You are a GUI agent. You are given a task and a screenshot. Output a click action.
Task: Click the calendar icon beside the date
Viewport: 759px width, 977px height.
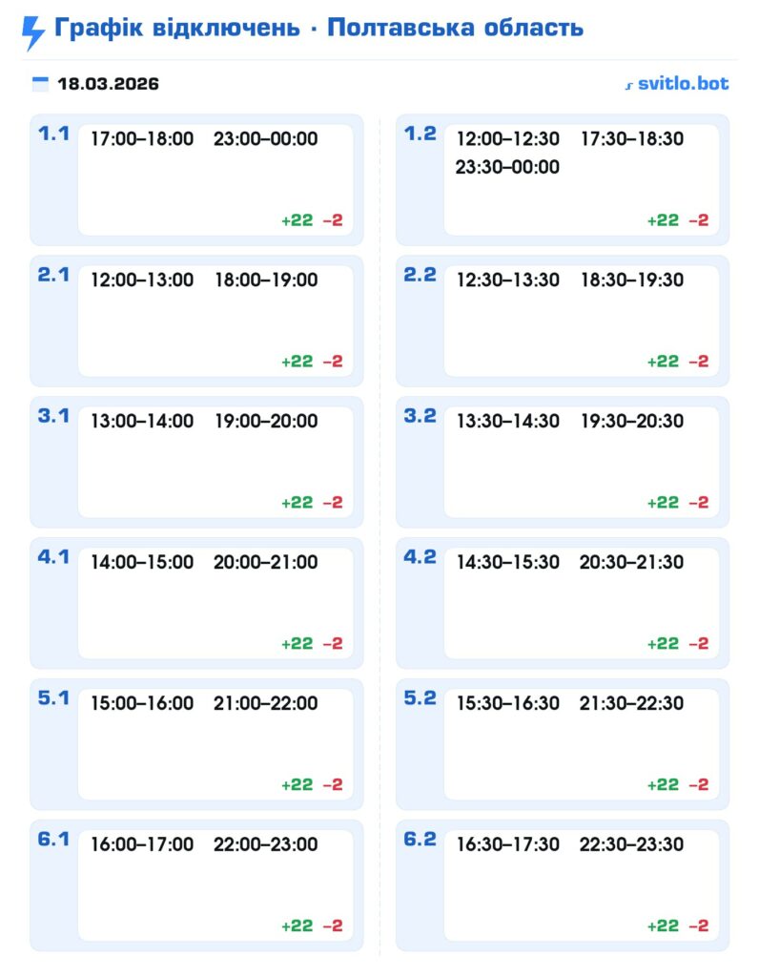pyautogui.click(x=40, y=84)
